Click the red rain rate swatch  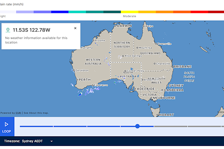click(199, 12)
